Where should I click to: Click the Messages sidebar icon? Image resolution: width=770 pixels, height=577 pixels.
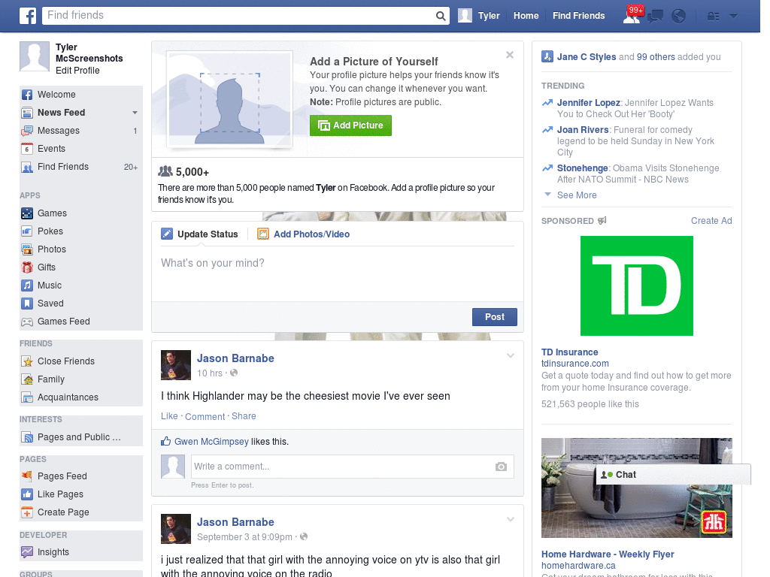click(27, 131)
